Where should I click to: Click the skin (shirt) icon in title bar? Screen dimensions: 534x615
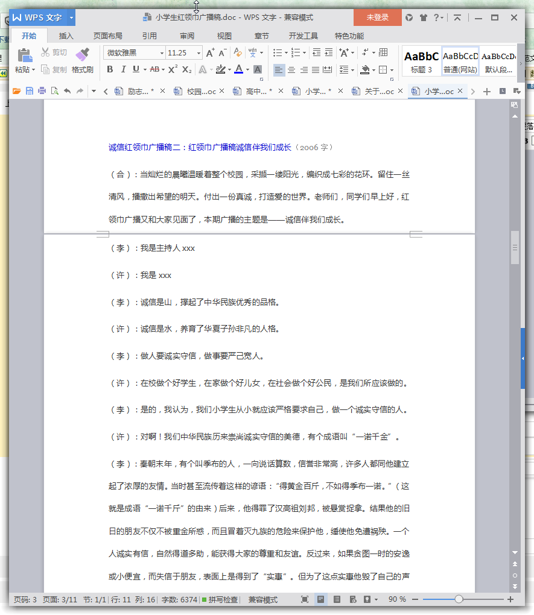(x=423, y=17)
